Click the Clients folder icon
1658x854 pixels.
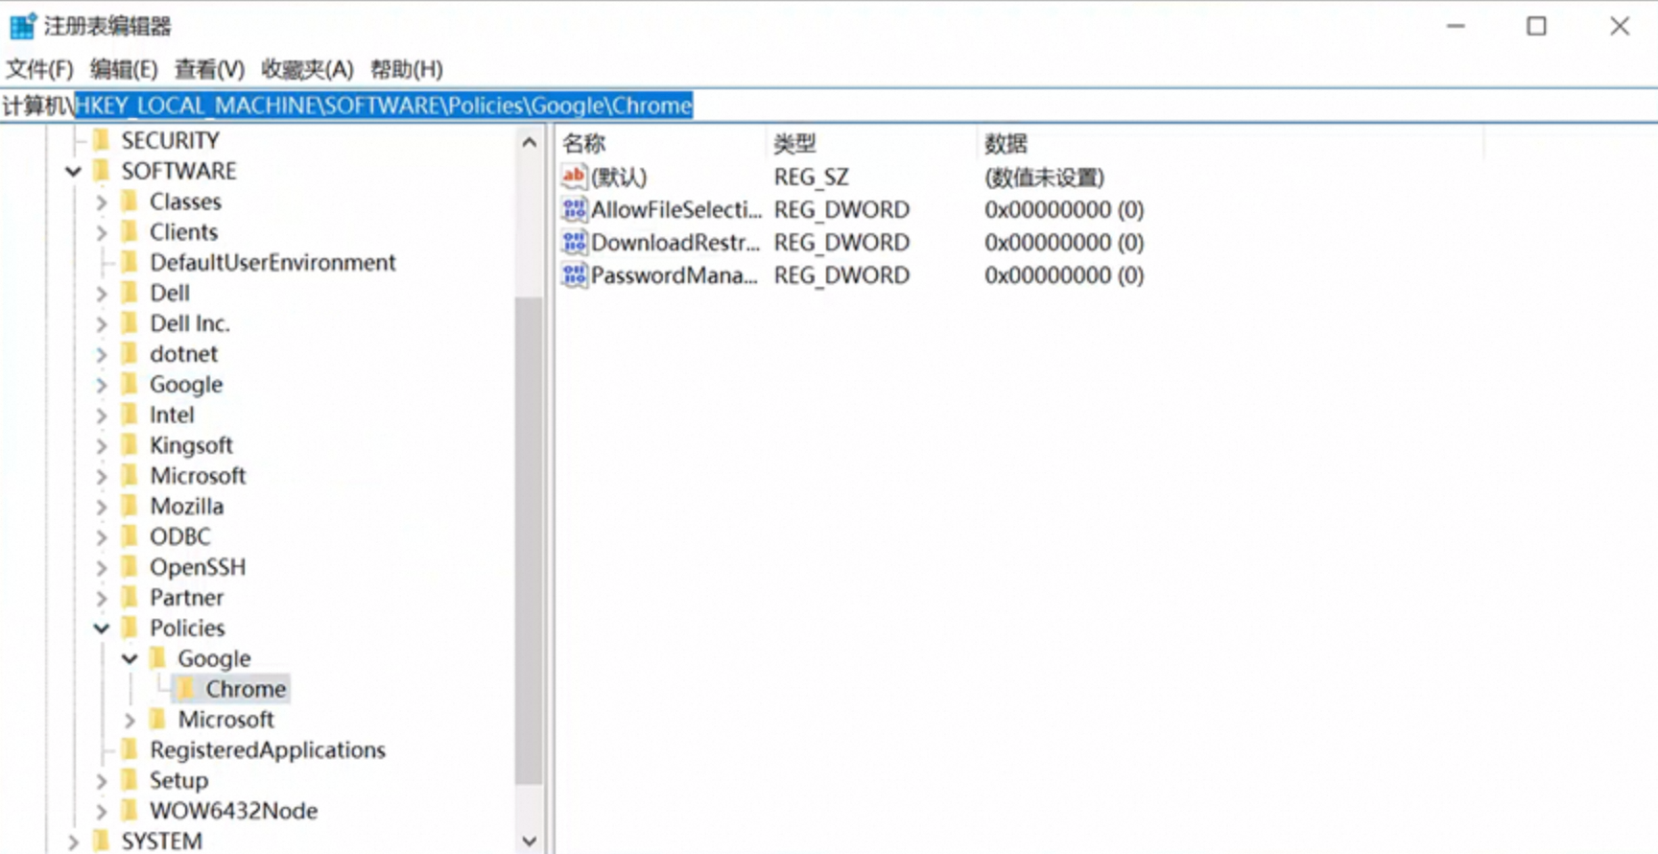tap(130, 232)
